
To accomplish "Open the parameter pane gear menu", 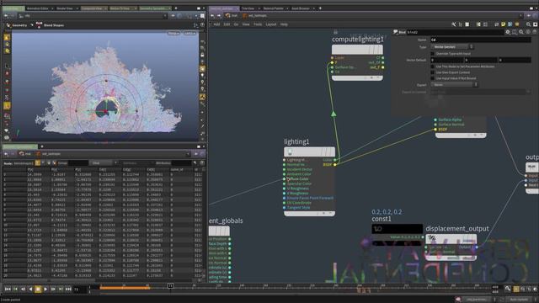I will [x=507, y=32].
